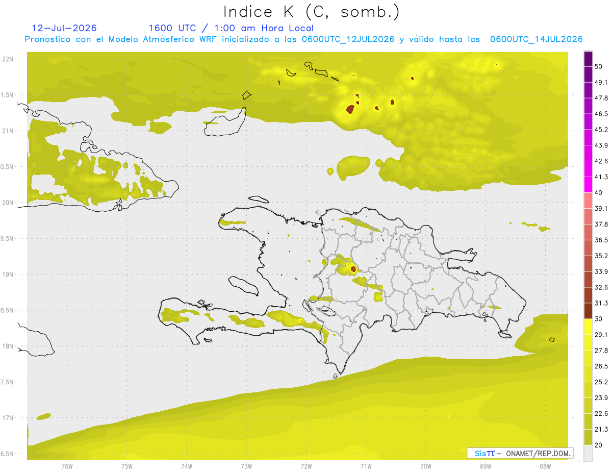Click the largest brown K-index spot near 71W

350,109
